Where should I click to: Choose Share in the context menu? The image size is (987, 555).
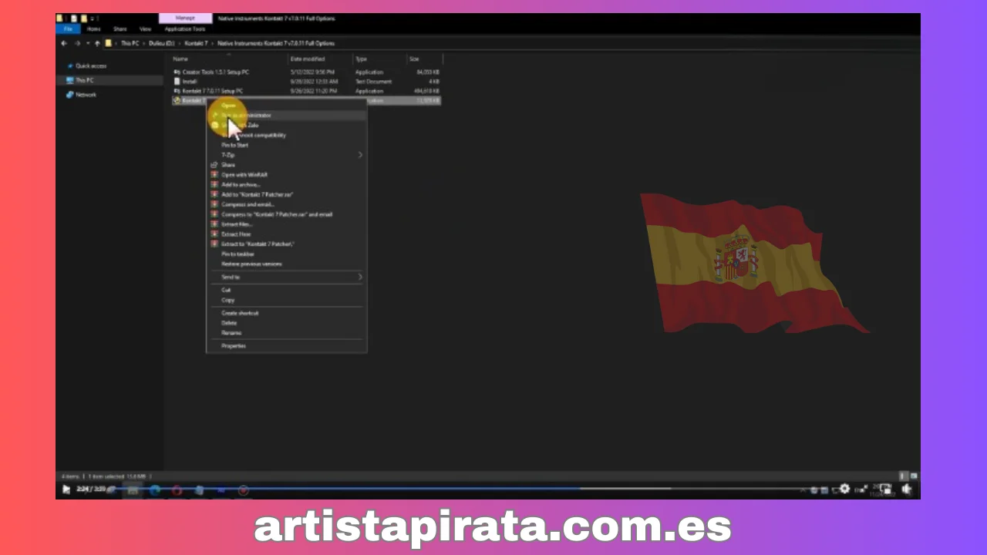(x=287, y=165)
